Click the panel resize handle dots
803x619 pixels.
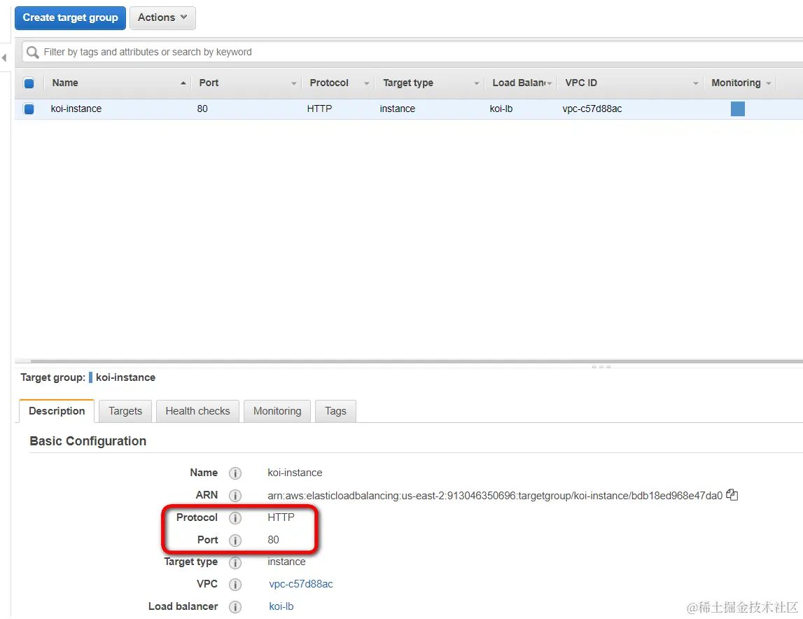[x=601, y=366]
